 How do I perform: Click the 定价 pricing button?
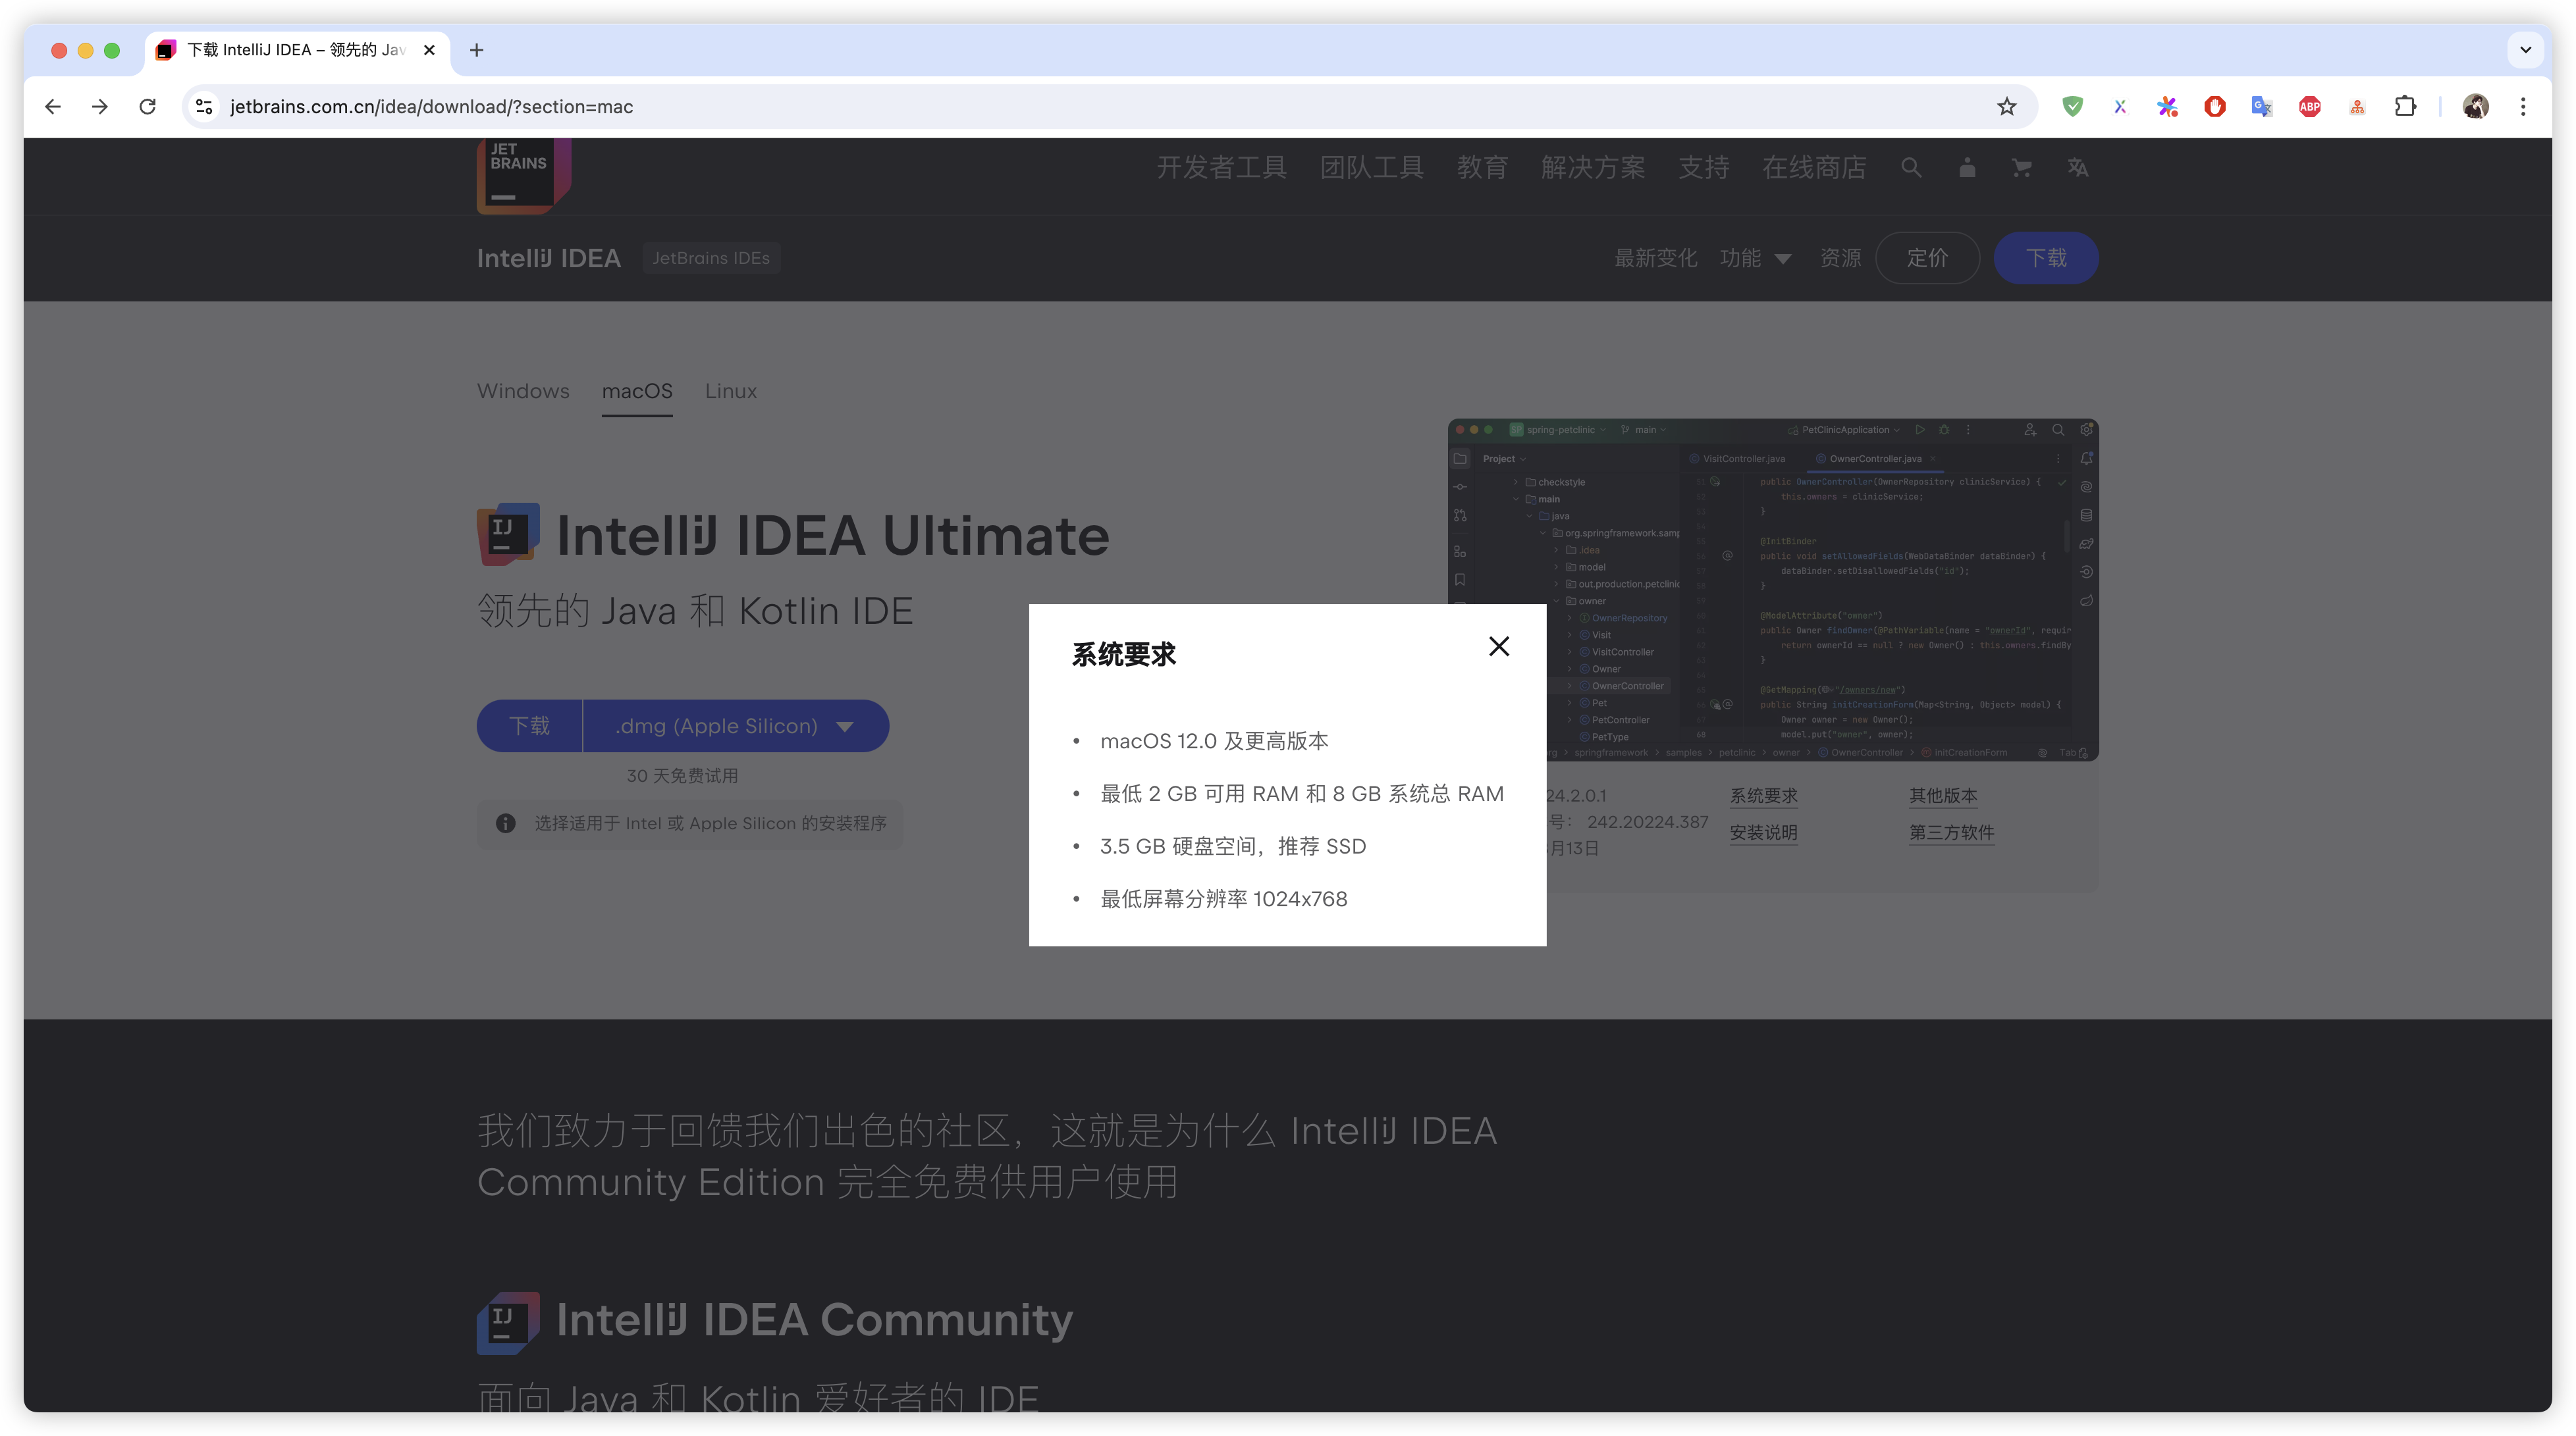coord(1927,258)
